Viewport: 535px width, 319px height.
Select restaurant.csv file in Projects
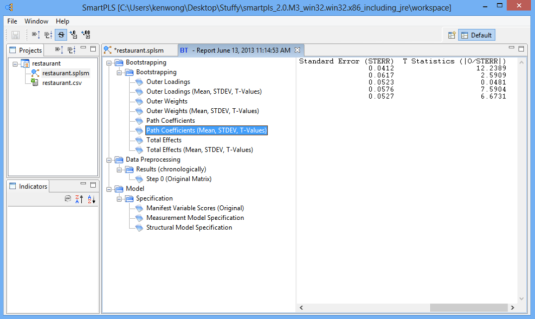pyautogui.click(x=62, y=83)
